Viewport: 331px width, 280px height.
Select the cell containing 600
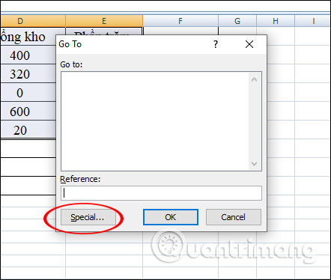28,111
